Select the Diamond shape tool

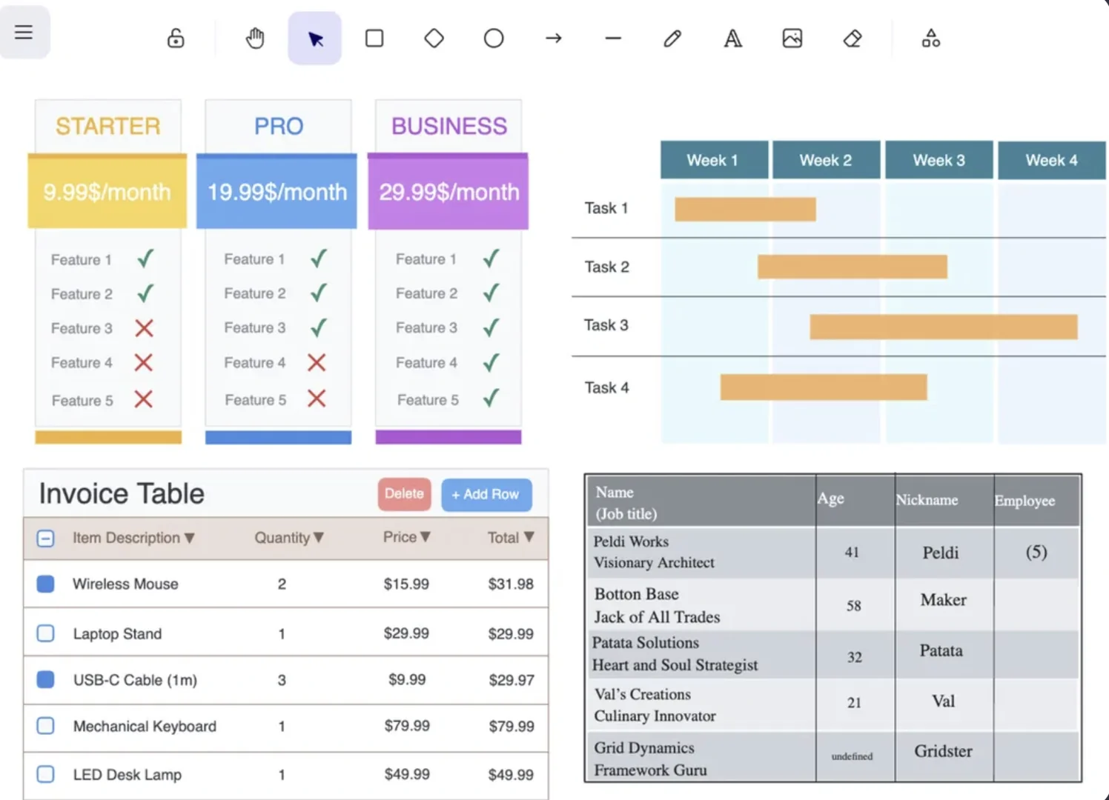[x=434, y=39]
